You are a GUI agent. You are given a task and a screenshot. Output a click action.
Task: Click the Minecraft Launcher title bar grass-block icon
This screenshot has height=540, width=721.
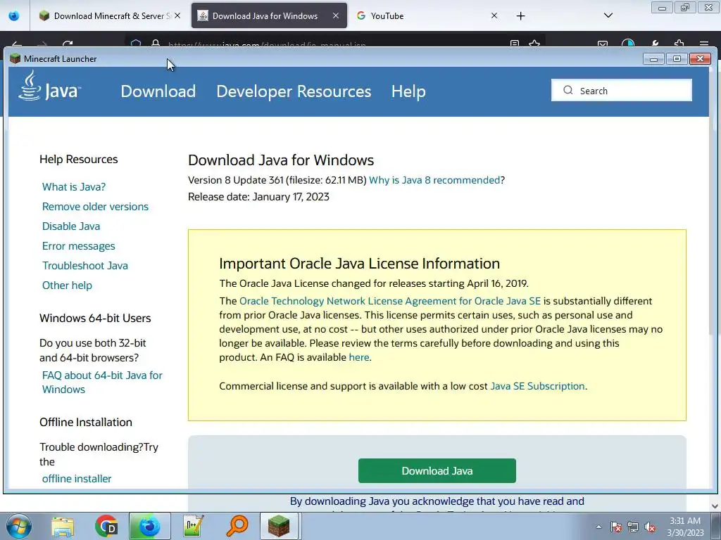pos(15,58)
